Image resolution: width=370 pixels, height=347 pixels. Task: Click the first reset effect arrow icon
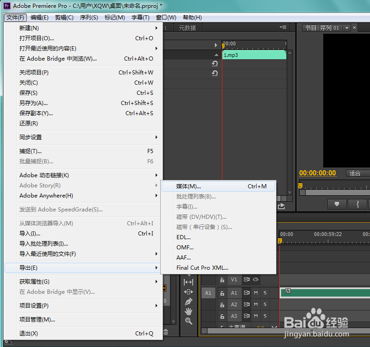coord(215,63)
